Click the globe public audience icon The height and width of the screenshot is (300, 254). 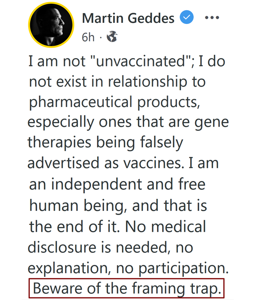click(x=112, y=37)
